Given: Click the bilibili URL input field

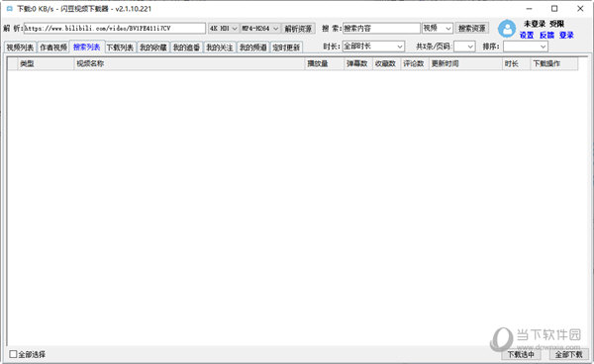Looking at the screenshot, I should (115, 29).
